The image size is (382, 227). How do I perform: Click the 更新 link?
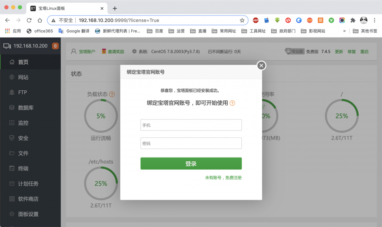(339, 52)
